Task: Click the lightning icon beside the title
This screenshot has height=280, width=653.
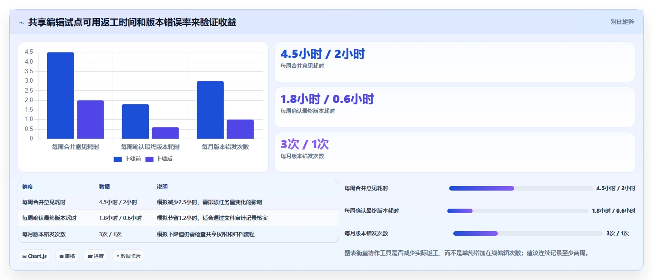Action: click(x=22, y=23)
